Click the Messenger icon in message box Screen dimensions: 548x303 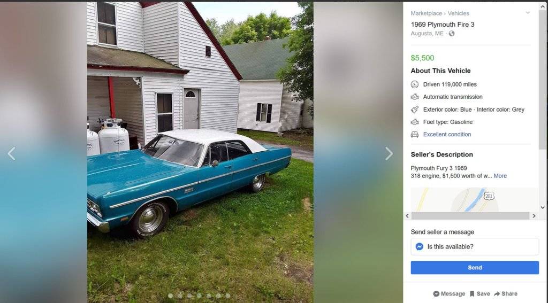[420, 247]
